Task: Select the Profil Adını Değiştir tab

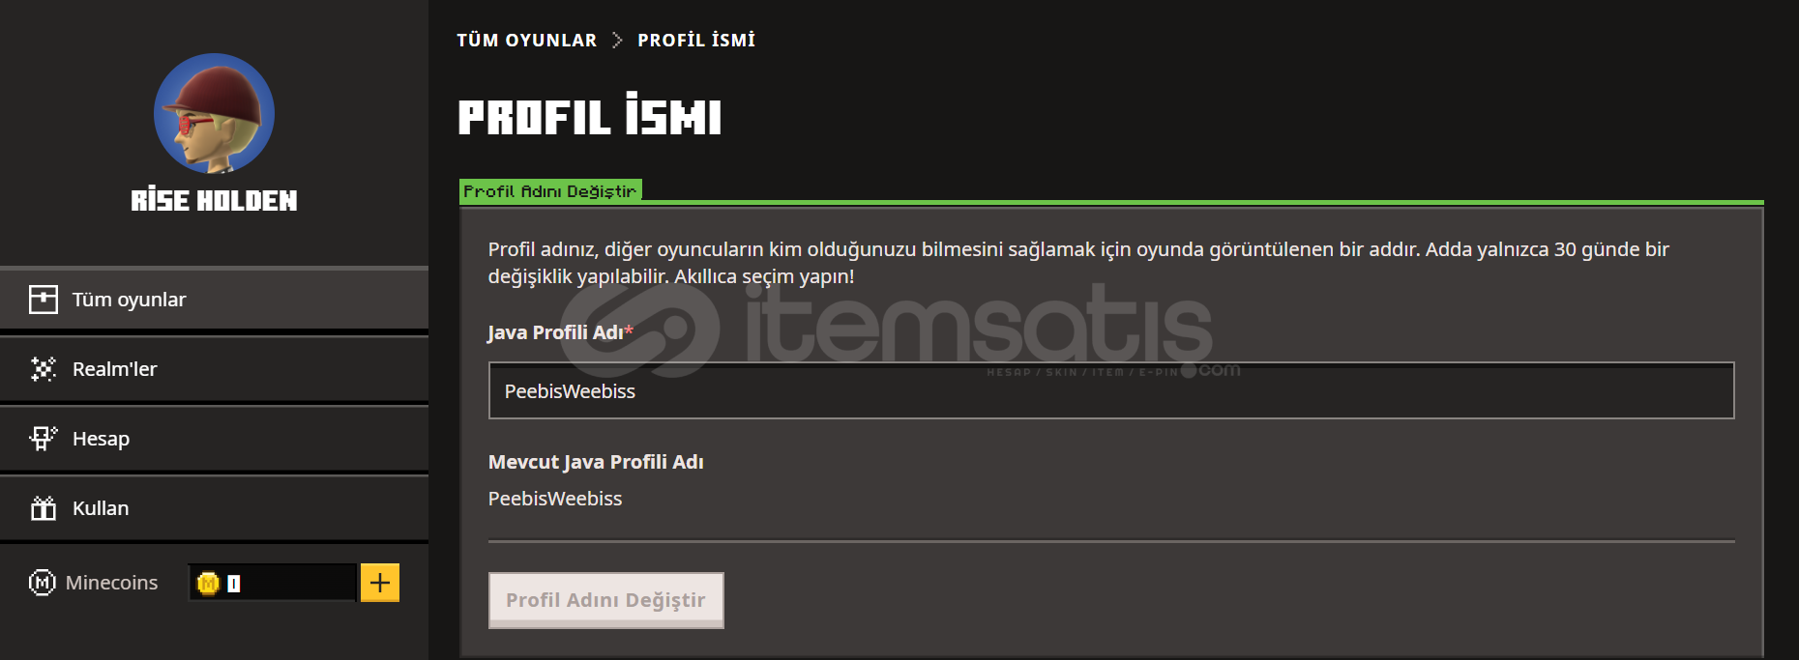Action: pos(550,191)
